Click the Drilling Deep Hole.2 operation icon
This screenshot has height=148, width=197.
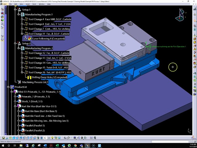(30, 77)
